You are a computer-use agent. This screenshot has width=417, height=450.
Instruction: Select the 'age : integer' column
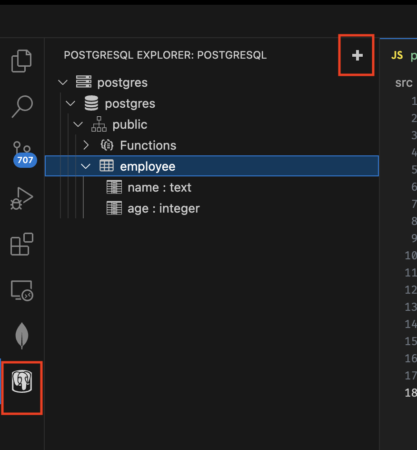pos(164,208)
